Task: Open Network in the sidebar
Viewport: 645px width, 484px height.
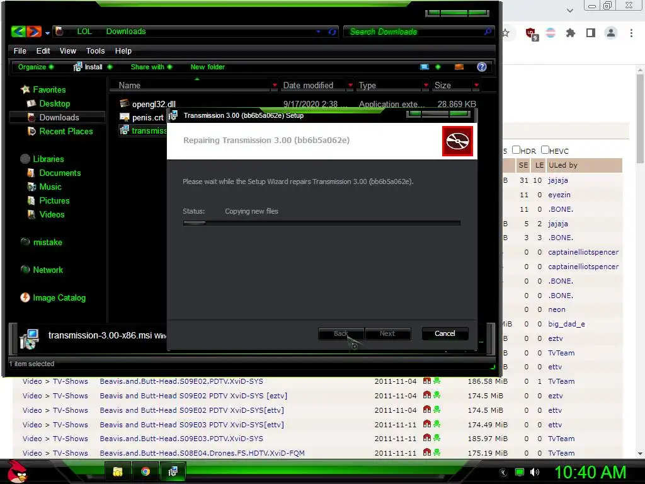Action: click(42, 270)
